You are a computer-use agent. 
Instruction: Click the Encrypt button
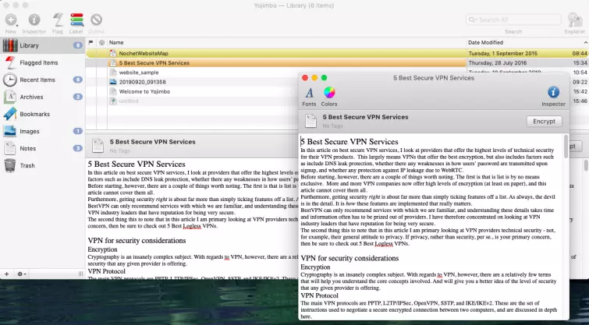[x=544, y=122]
